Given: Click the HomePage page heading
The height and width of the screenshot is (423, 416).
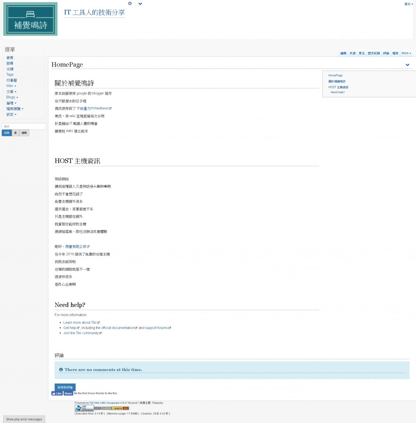Looking at the screenshot, I should [x=67, y=64].
